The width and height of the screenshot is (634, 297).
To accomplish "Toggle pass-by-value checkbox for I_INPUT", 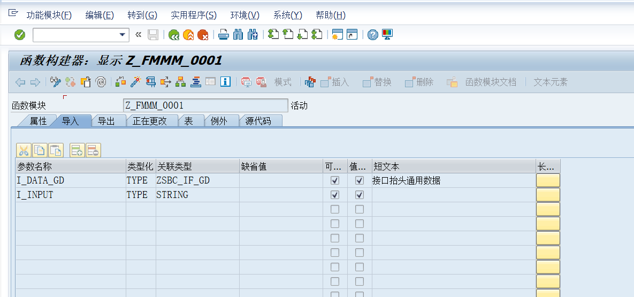I will click(x=360, y=195).
